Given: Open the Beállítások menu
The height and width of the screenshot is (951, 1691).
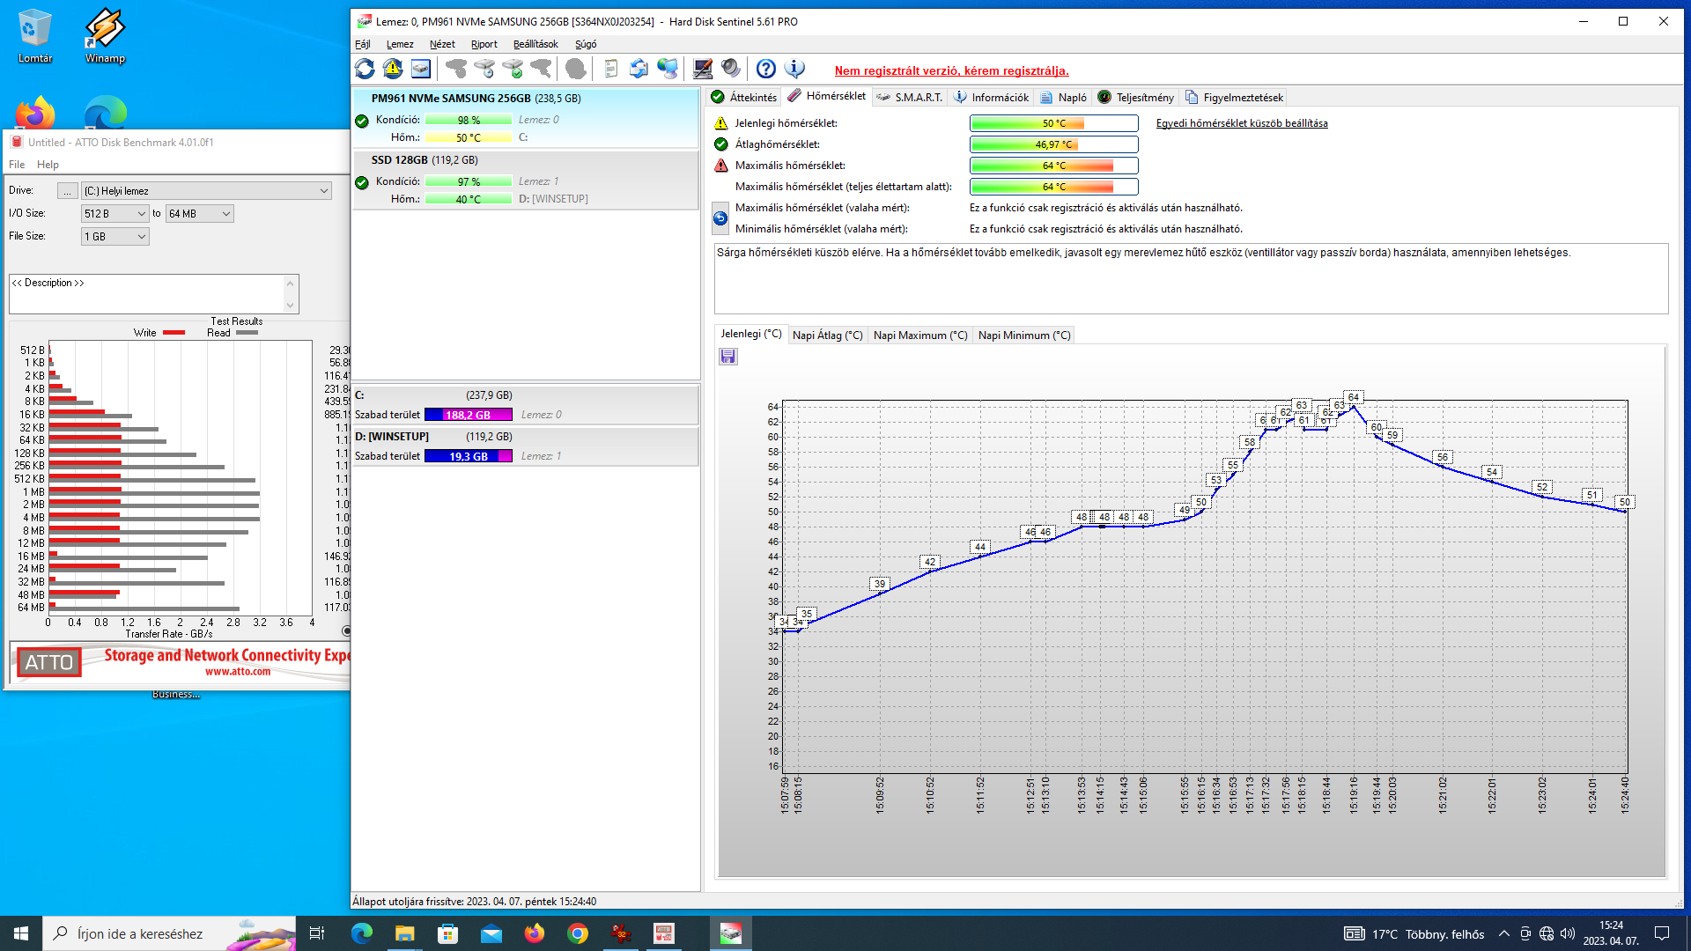Looking at the screenshot, I should [535, 44].
